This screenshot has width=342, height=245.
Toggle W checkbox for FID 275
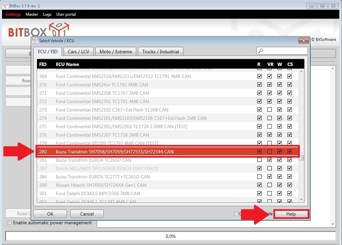tap(280, 126)
